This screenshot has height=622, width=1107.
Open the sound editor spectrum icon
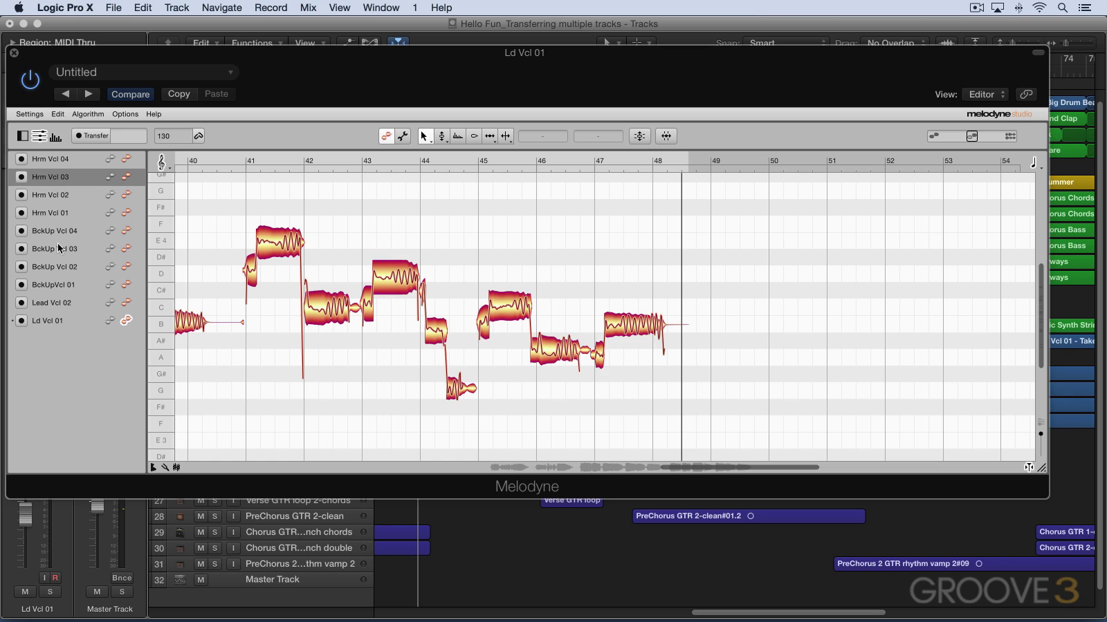click(x=55, y=136)
